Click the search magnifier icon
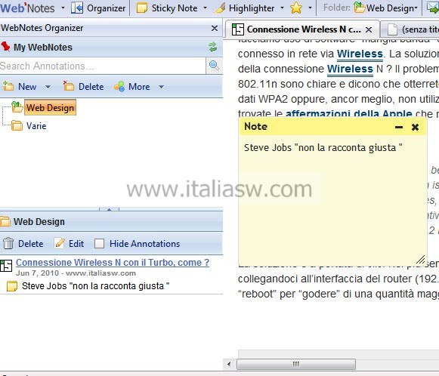Viewport: 439px width, 376px height. click(214, 66)
